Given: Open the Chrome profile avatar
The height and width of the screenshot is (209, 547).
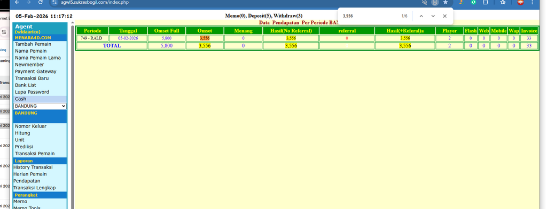Looking at the screenshot, I should [520, 2].
